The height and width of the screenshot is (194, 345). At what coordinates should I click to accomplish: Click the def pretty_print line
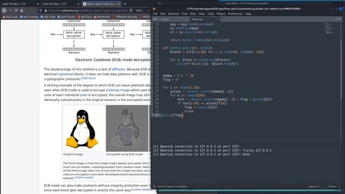[188, 48]
